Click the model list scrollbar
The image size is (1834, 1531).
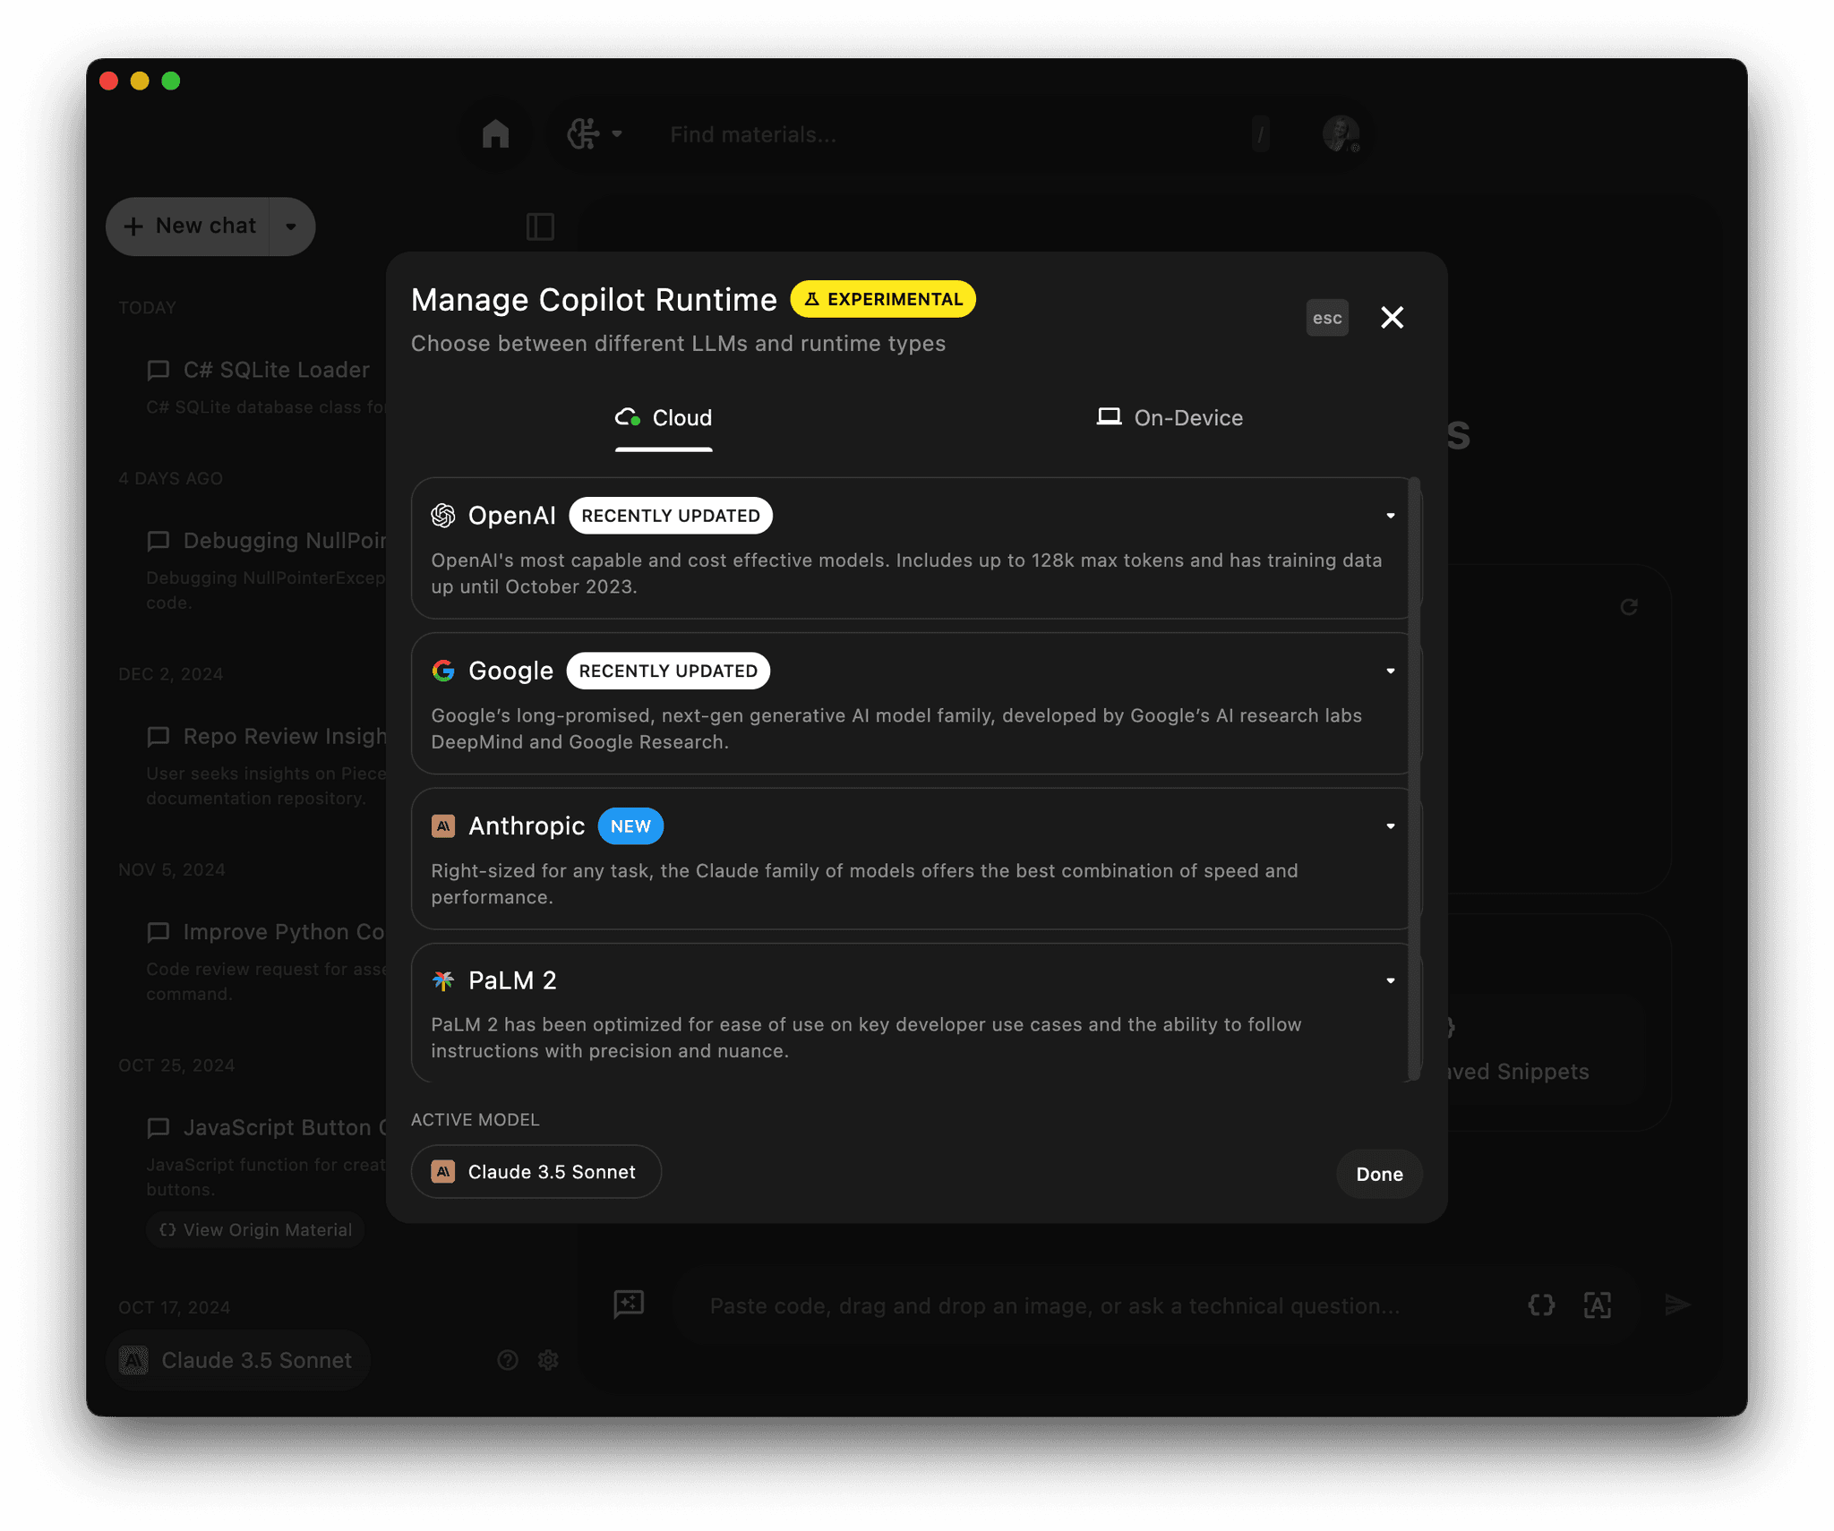[x=1414, y=779]
